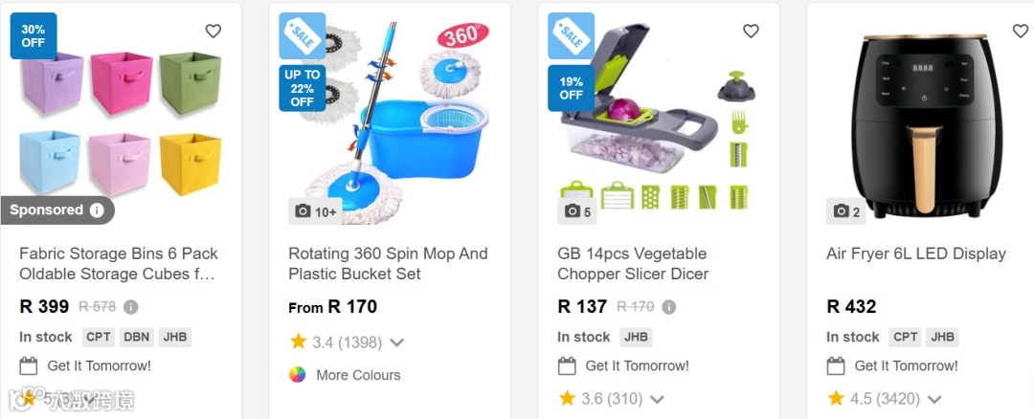Viewport: 1034px width, 419px height.
Task: Open Air Fryer 6L LED Display link
Action: pyautogui.click(x=915, y=254)
